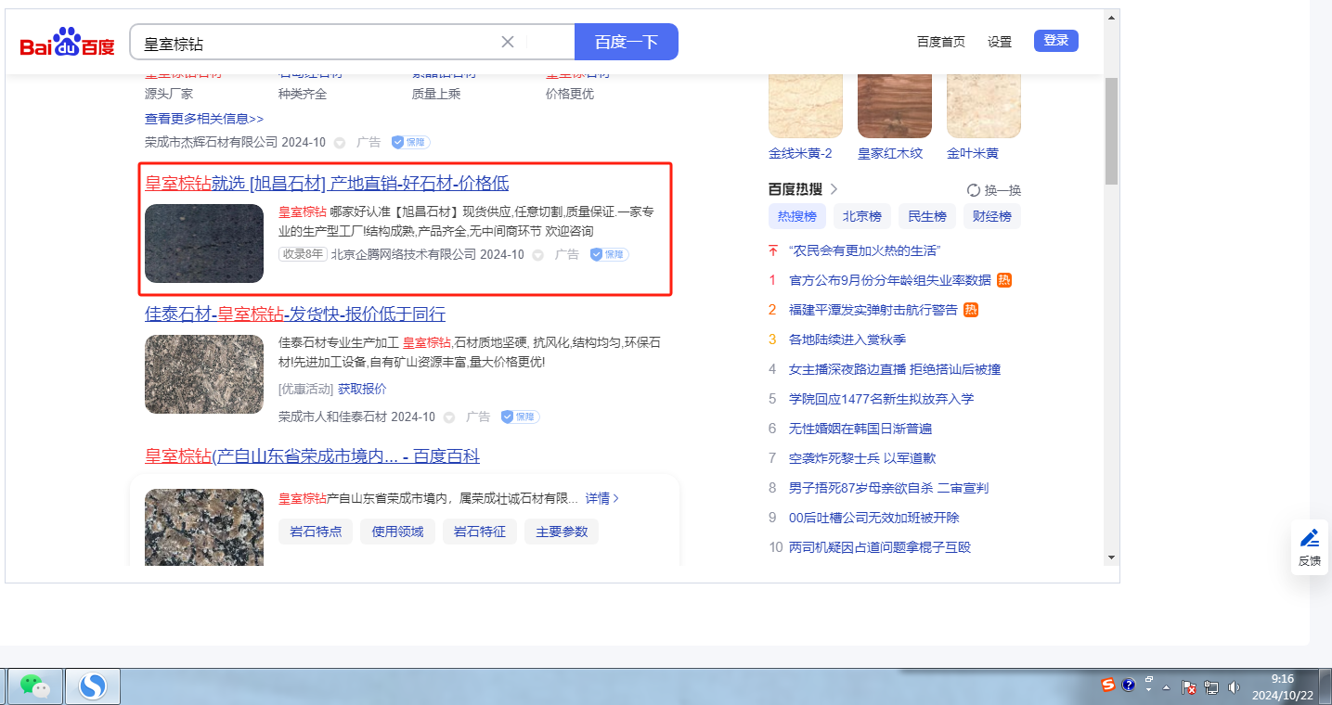Open the 金线米黄-2 stone thumbnail

[806, 106]
